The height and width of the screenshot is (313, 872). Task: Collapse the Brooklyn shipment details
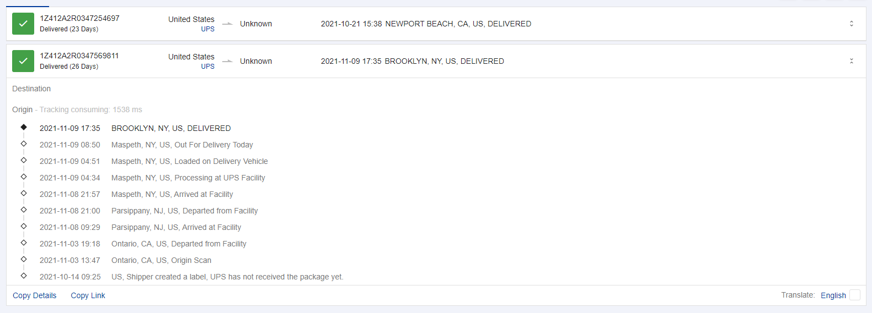pyautogui.click(x=851, y=61)
